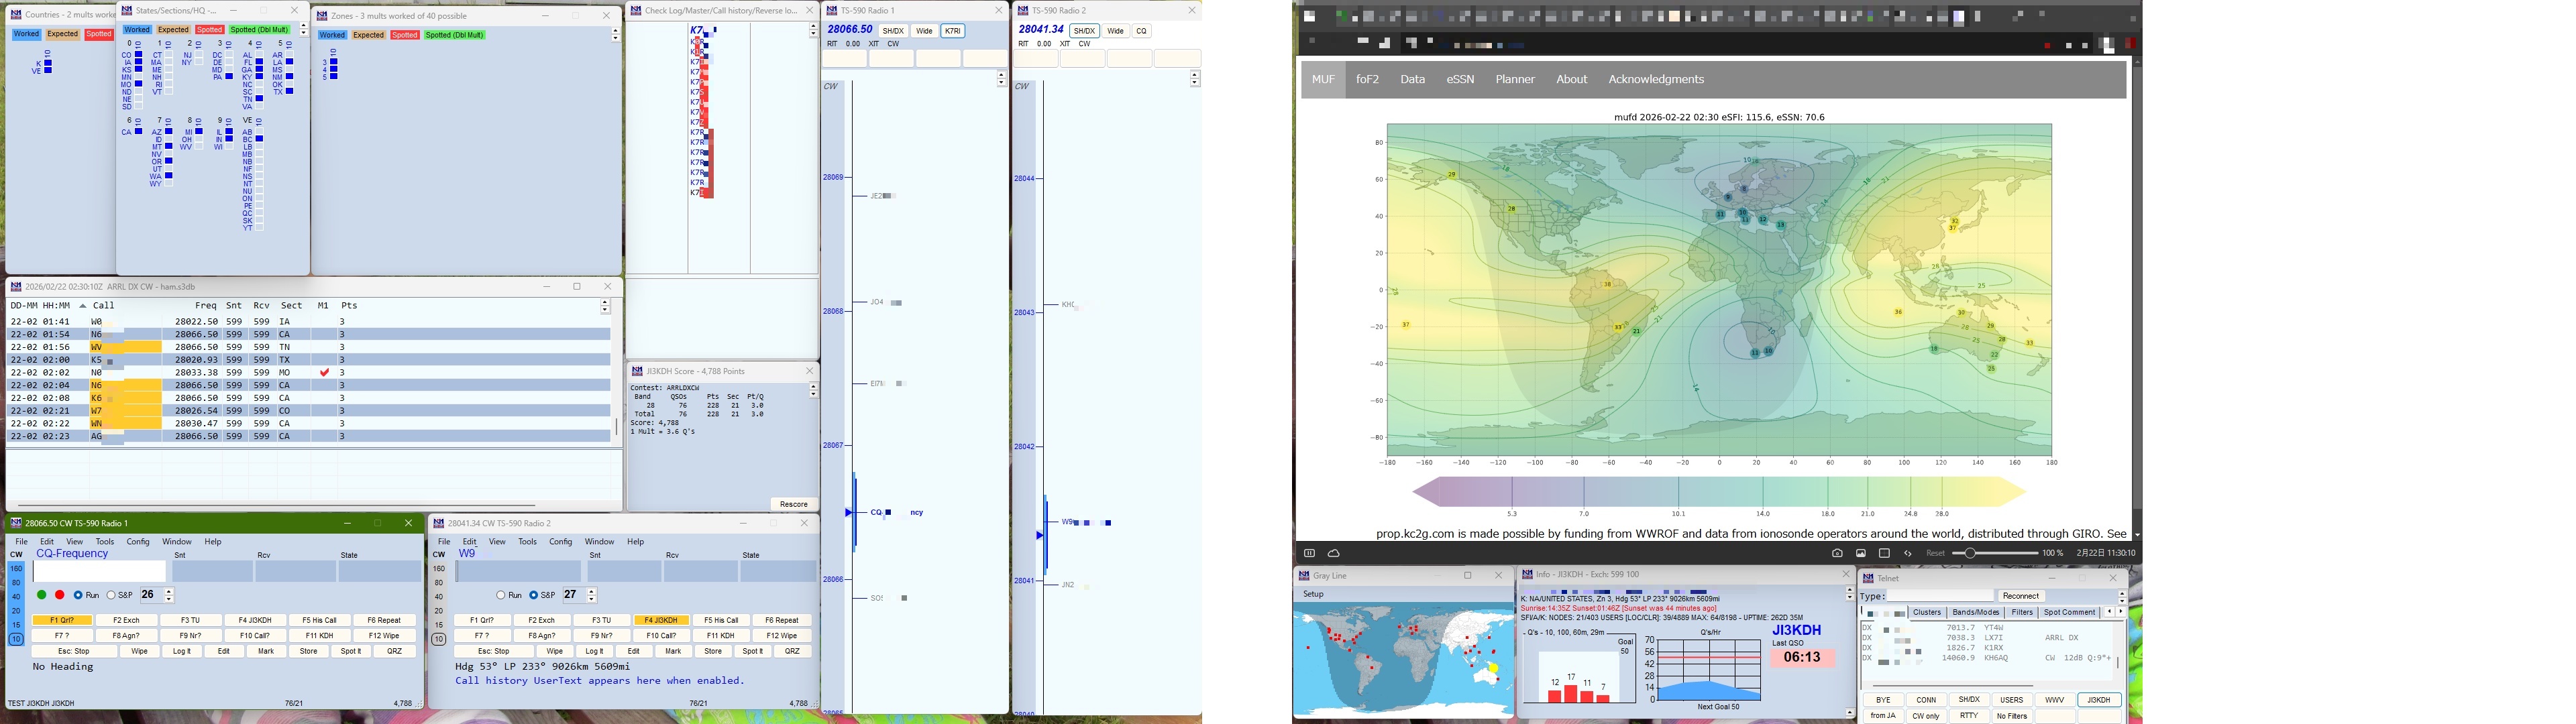Screen dimensions: 2576x724
Task: Click the tiling window icon in browser bar
Action: tap(1884, 553)
